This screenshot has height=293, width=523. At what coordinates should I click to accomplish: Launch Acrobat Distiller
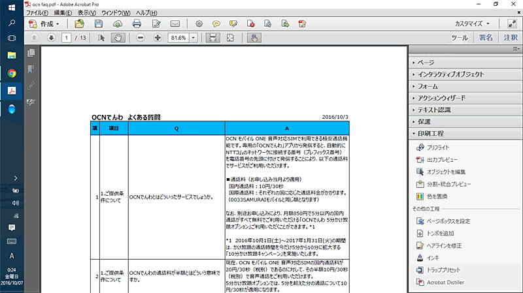440,283
